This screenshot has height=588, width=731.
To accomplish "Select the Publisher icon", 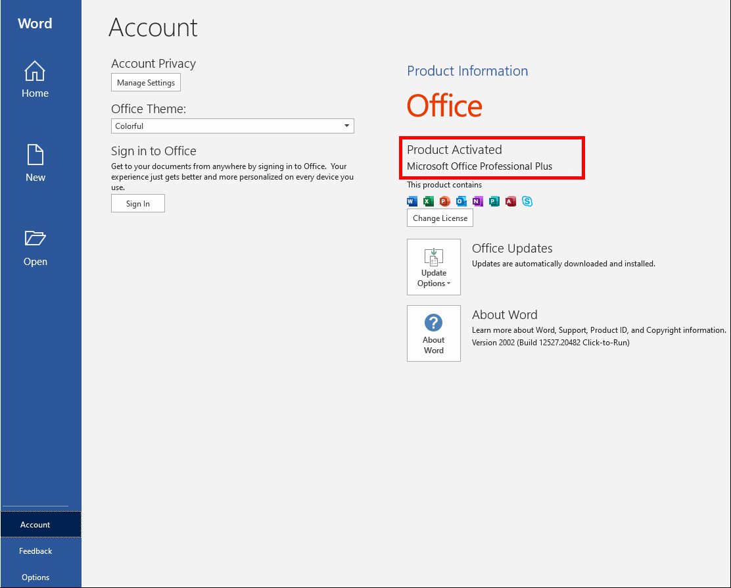I will (x=494, y=201).
